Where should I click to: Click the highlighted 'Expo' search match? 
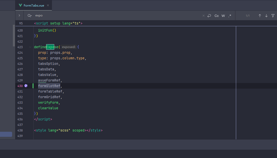[x=50, y=47]
